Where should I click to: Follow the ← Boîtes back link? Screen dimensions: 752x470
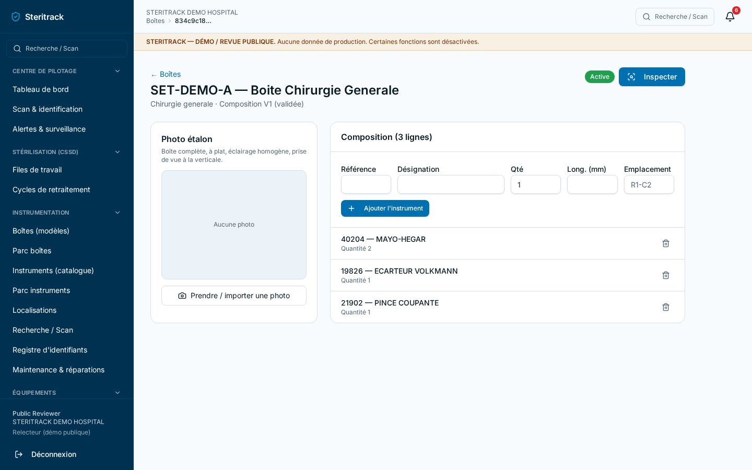click(x=166, y=74)
